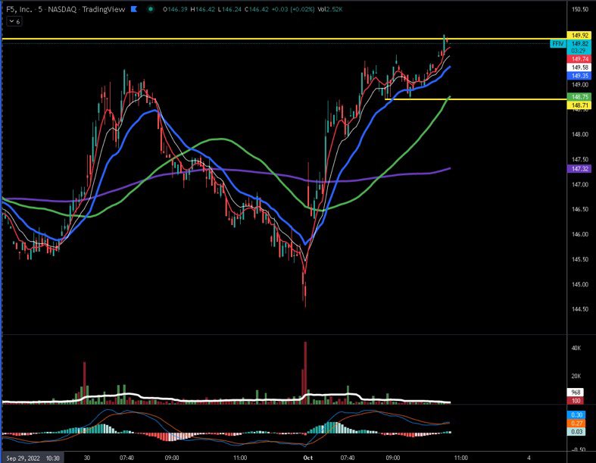596x463 pixels.
Task: Click the close value C146.42 in the header
Action: [257, 9]
